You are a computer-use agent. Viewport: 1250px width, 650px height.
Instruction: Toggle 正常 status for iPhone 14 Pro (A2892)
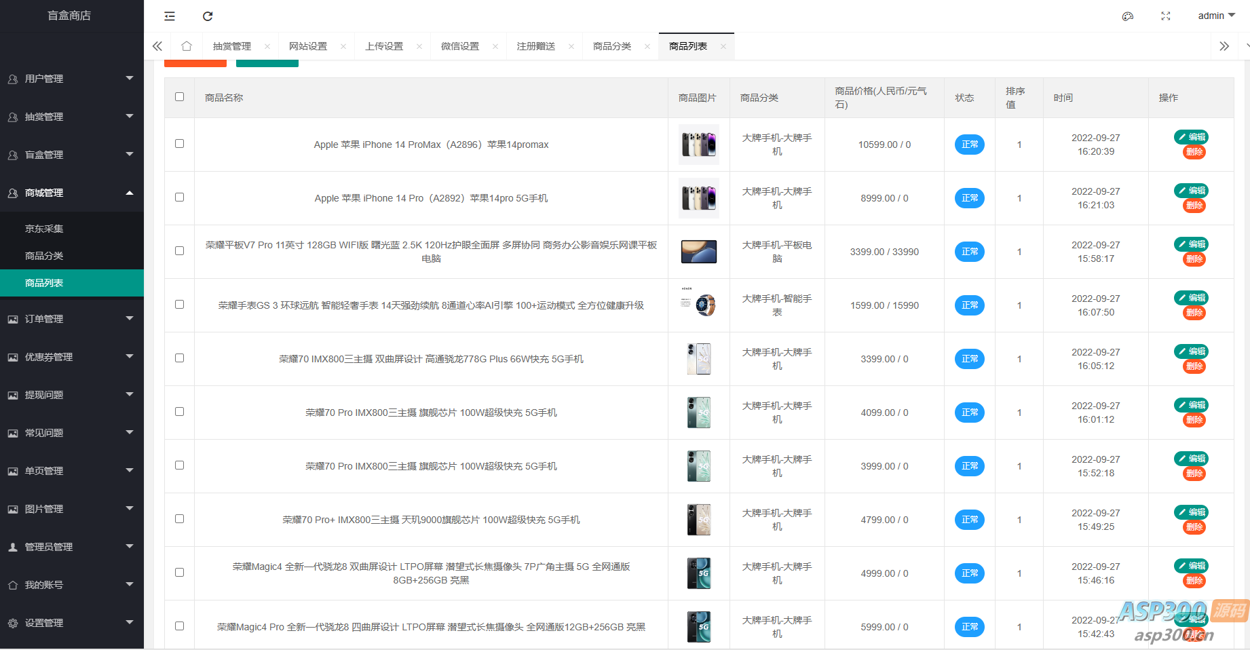pos(970,198)
